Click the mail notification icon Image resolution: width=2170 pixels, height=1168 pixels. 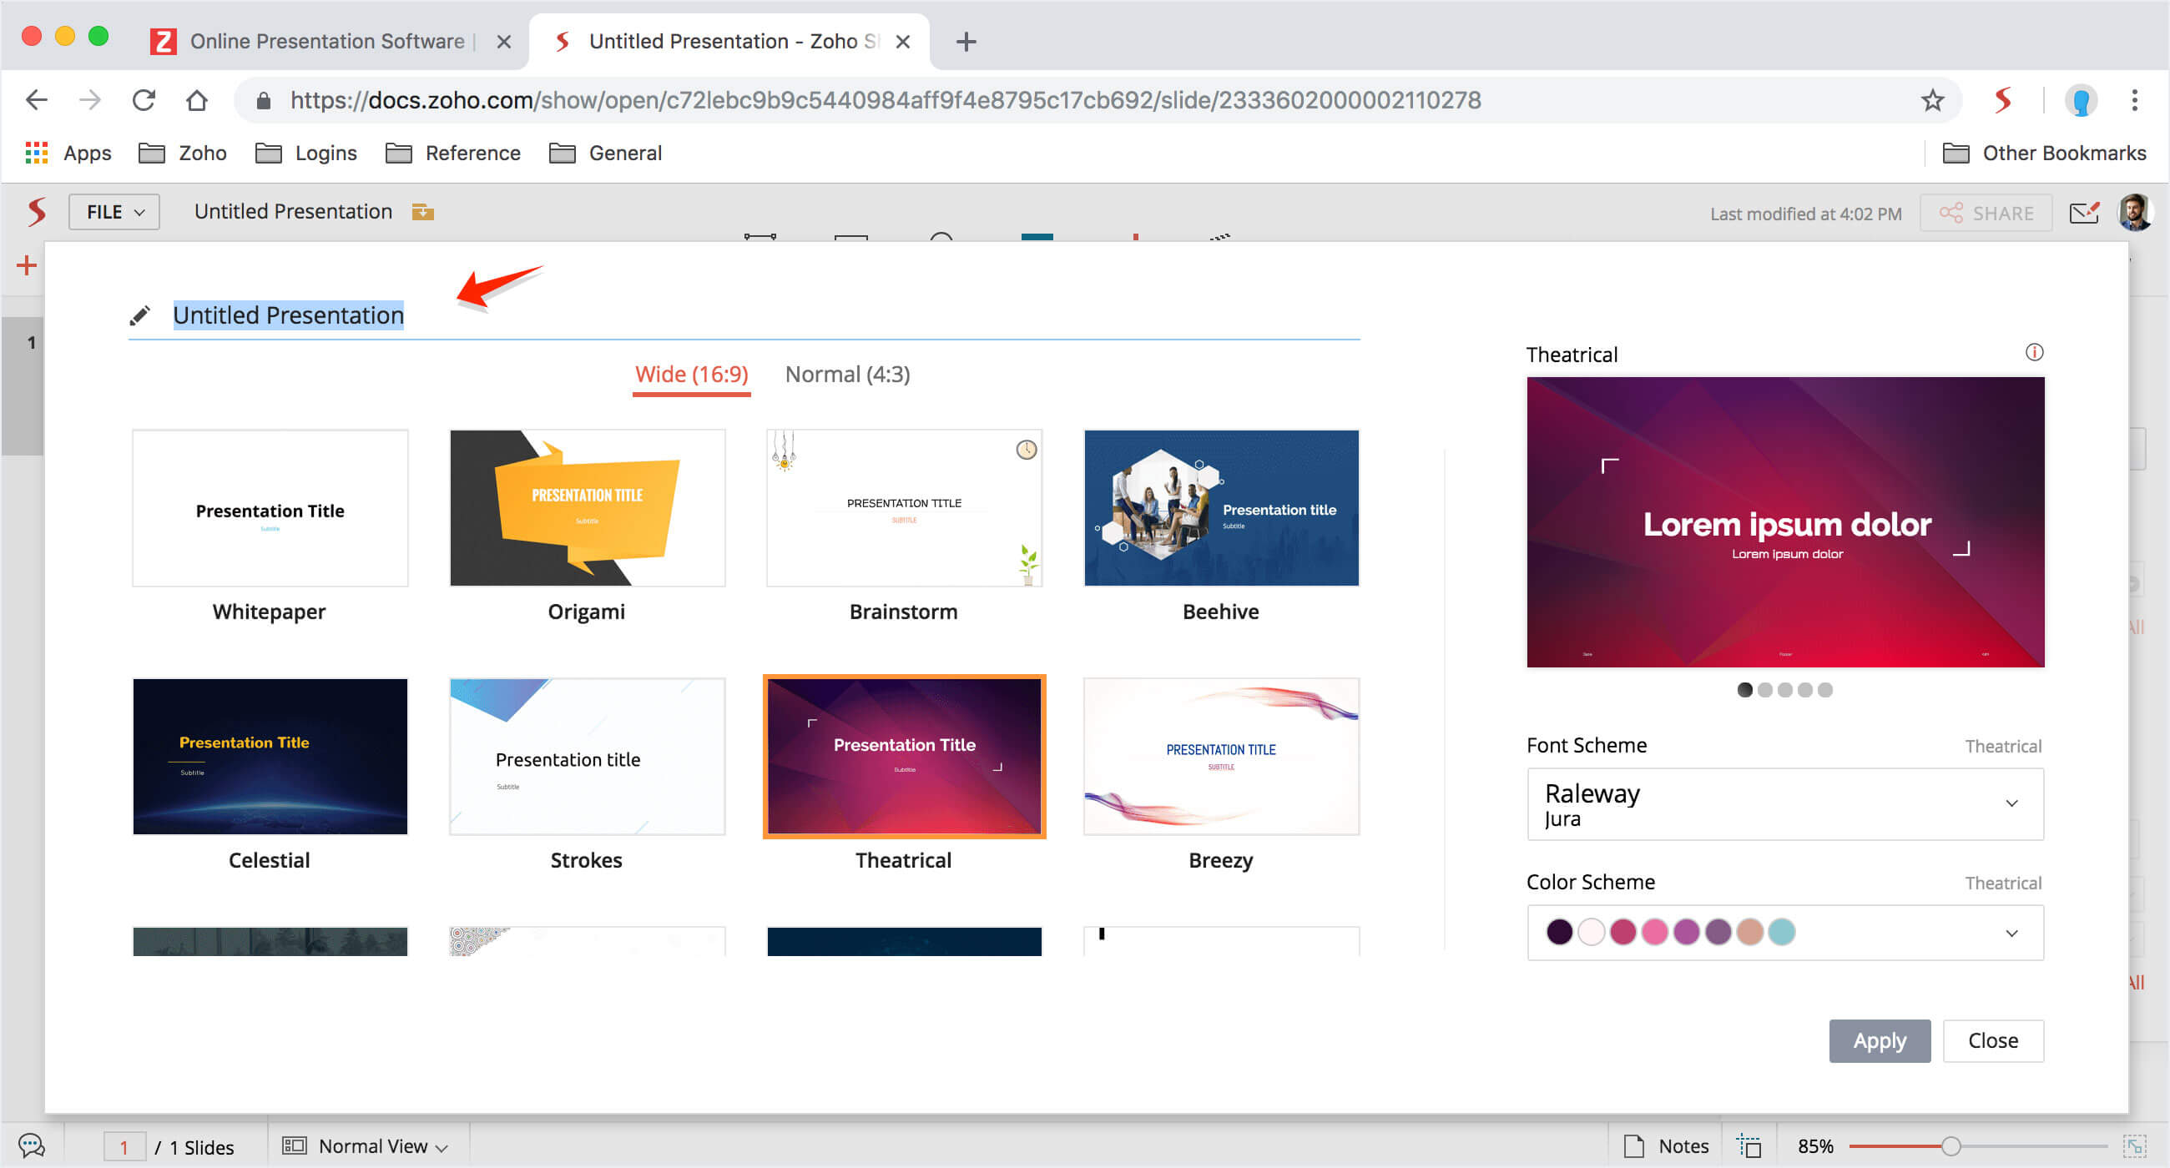[2083, 213]
